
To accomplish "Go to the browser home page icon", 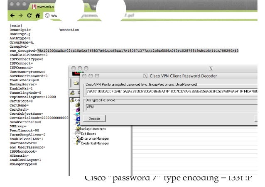I will 38,15.
